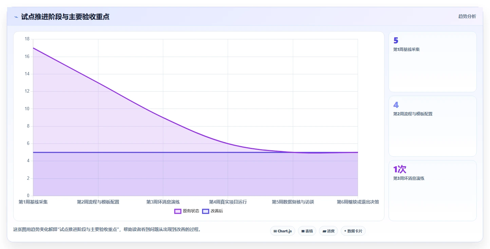Click the 原有状态 purple legend swatch
Screen dimensions: 490x249
tap(178, 211)
